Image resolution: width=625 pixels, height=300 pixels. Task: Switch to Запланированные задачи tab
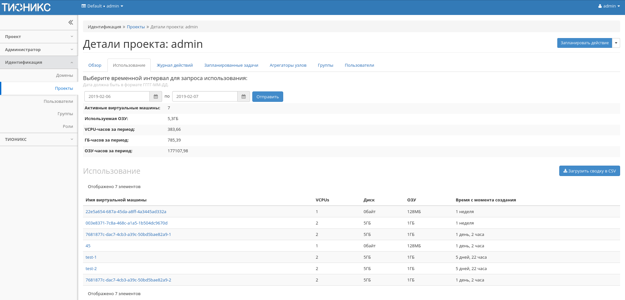[x=231, y=65]
